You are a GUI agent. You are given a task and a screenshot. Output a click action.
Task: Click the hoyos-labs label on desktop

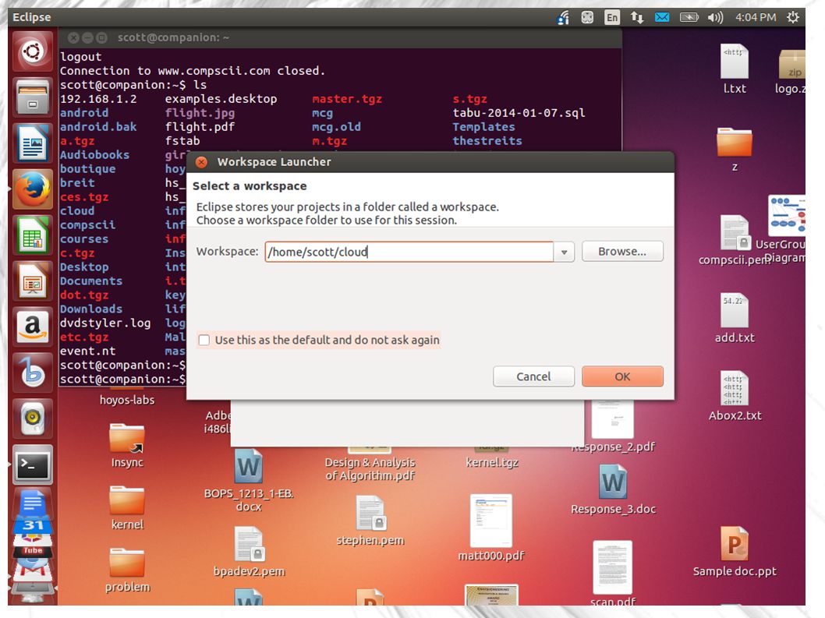(x=127, y=400)
